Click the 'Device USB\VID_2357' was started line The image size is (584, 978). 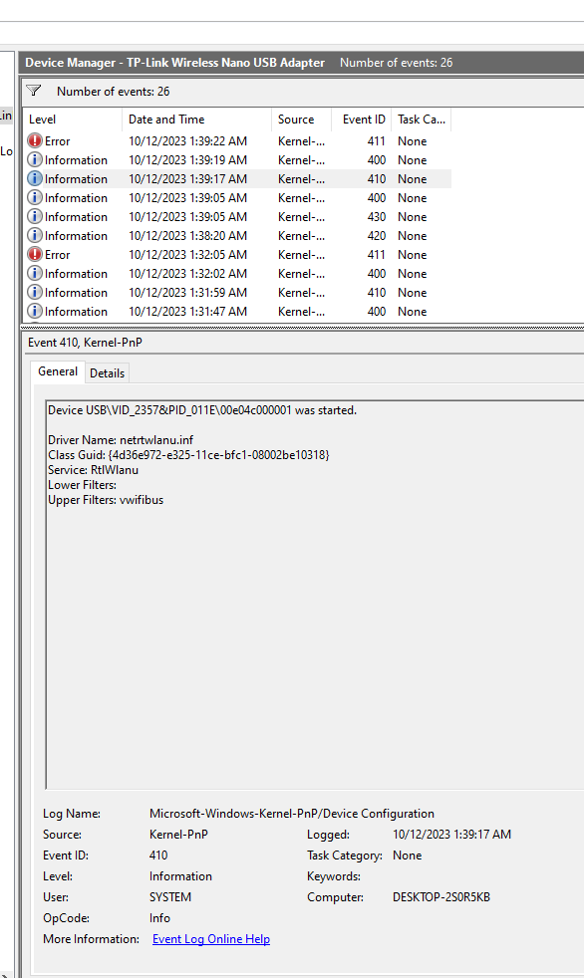coord(202,410)
